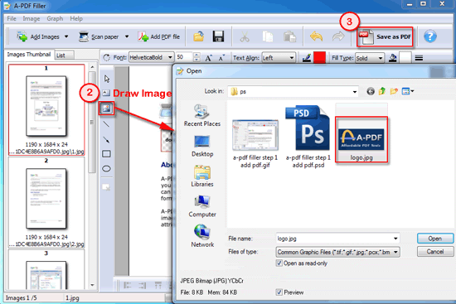Viewport: 456px width, 304px height.
Task: Click Libraries in the places sidebar
Action: coord(202,176)
